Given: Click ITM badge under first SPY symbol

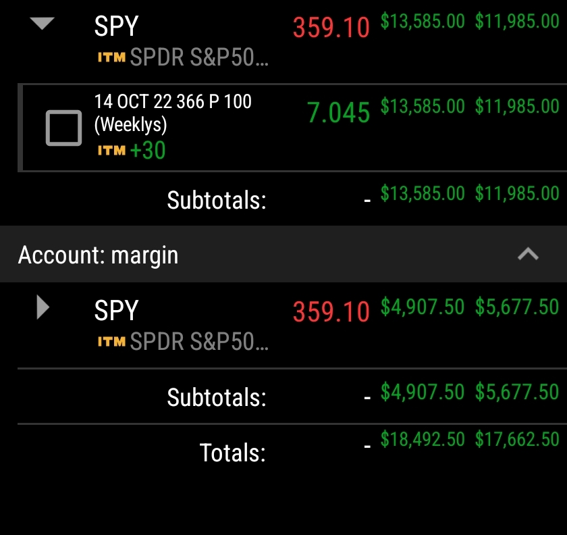Looking at the screenshot, I should point(111,58).
